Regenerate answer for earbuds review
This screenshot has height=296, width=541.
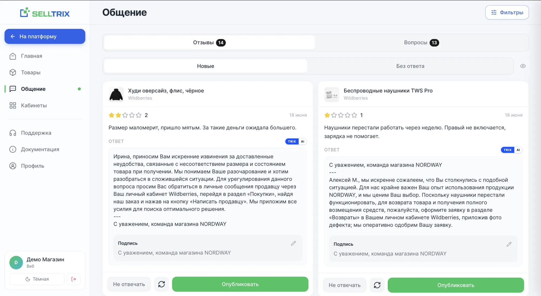(x=377, y=285)
